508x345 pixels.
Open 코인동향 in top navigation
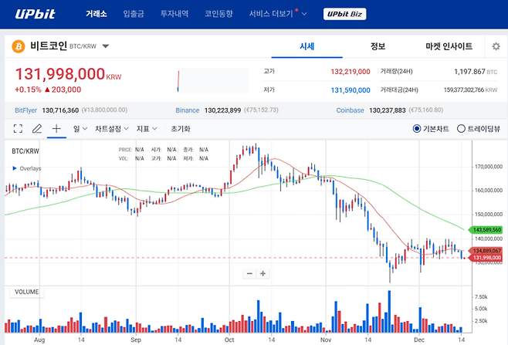coord(218,14)
